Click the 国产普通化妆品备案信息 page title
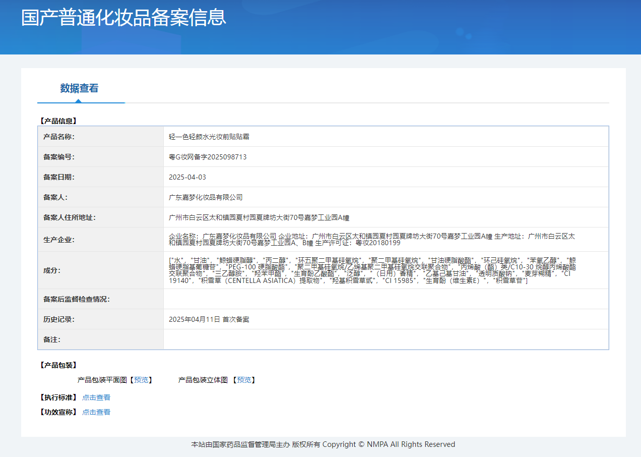 point(123,17)
